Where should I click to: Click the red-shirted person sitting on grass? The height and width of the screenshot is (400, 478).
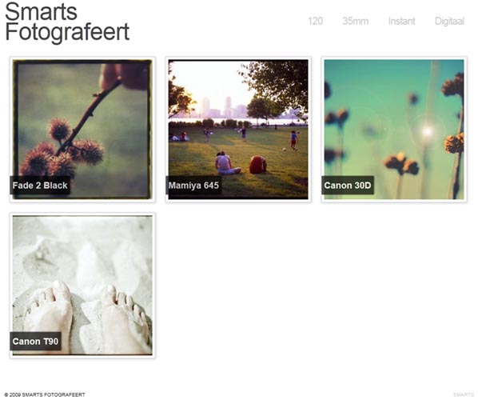pyautogui.click(x=258, y=165)
